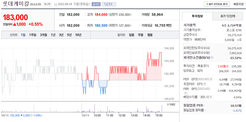The width and height of the screenshot is (246, 122).
Task: Click the target price 238,286
Action: click(x=237, y=66)
